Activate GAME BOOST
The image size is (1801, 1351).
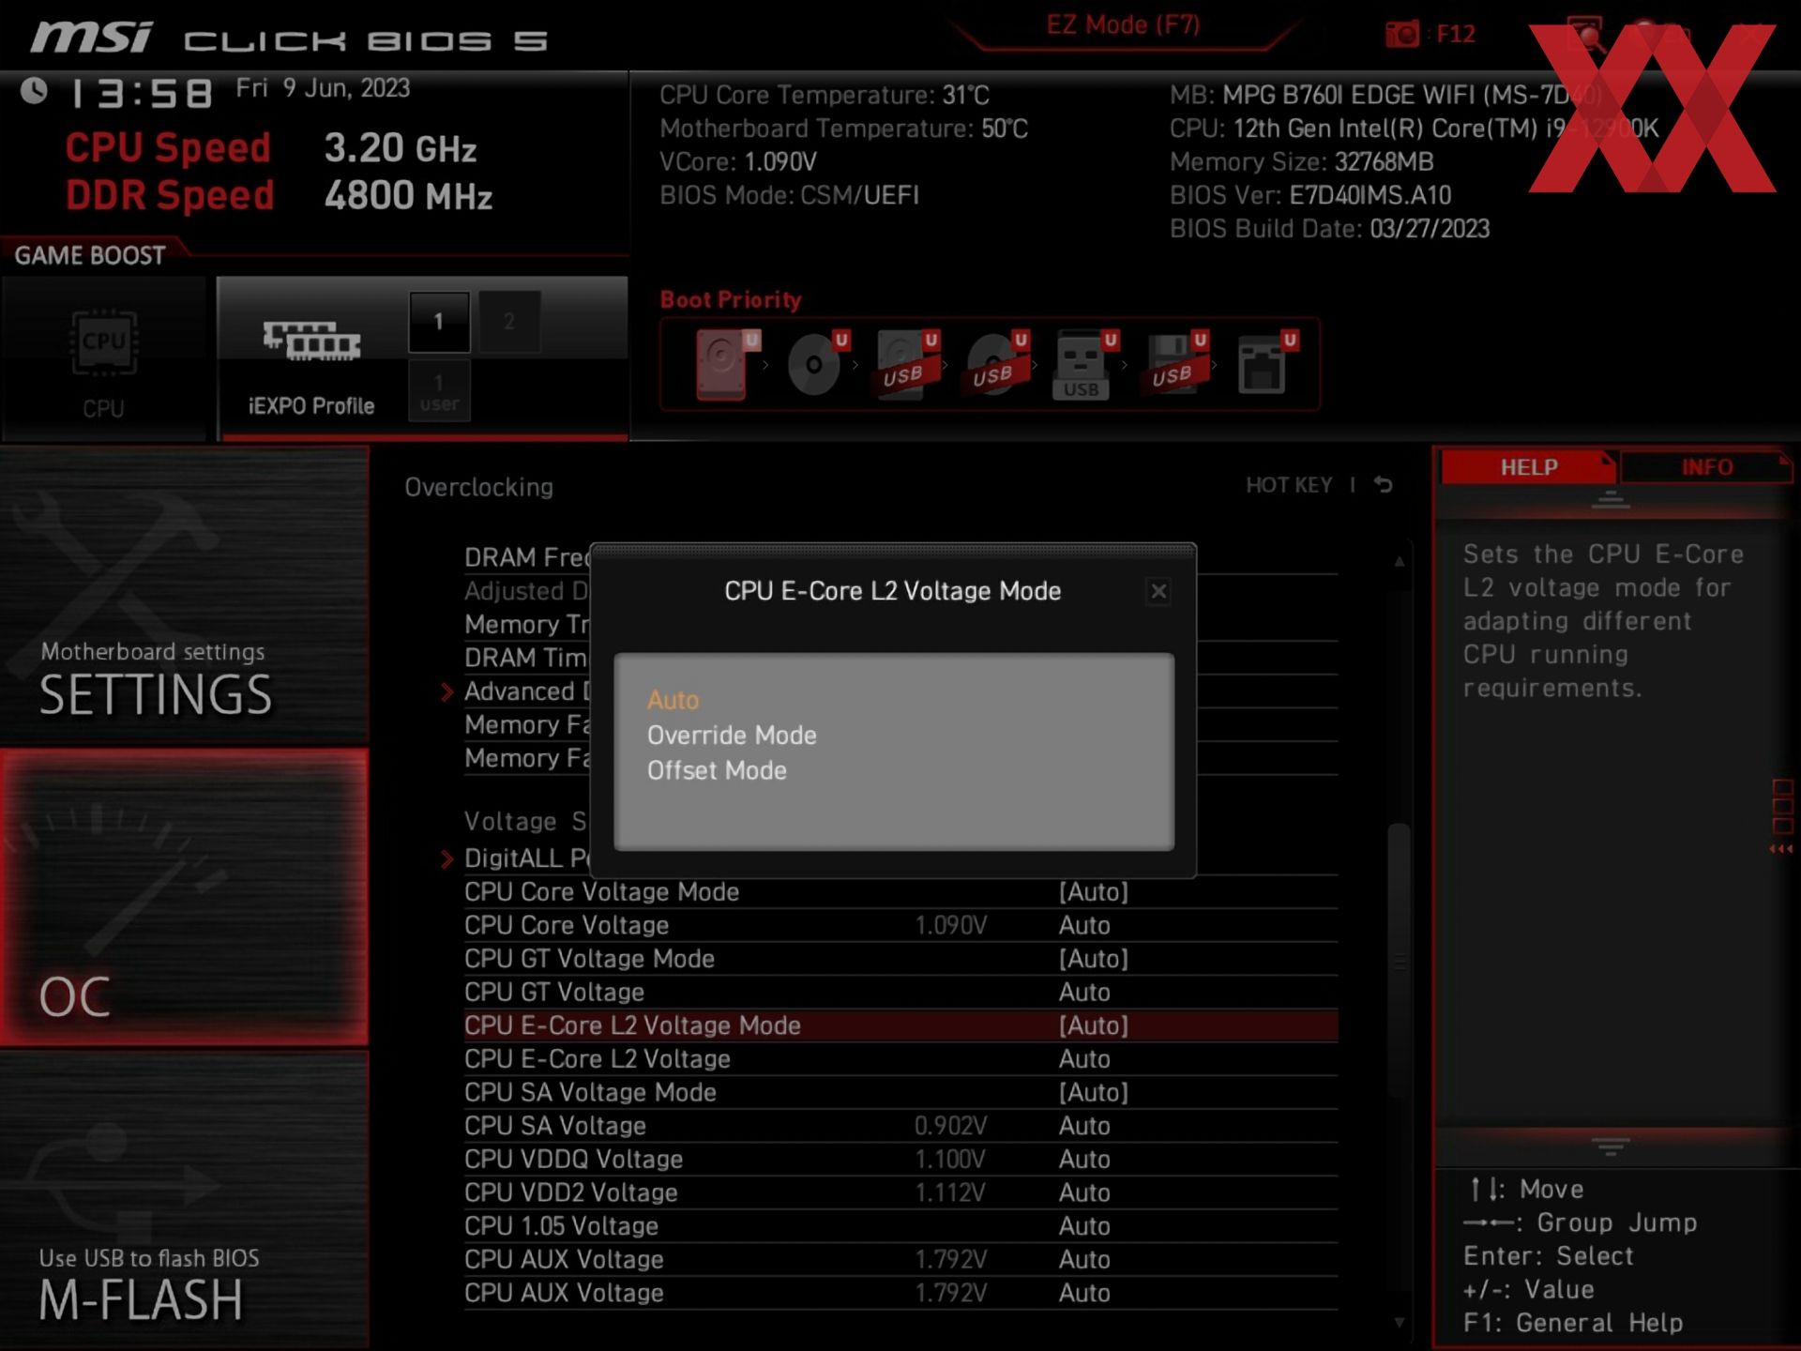point(90,254)
